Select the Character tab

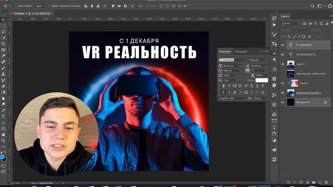pyautogui.click(x=225, y=51)
